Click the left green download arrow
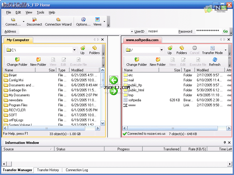Viewport: 234px width, 175px height. pos(114,80)
